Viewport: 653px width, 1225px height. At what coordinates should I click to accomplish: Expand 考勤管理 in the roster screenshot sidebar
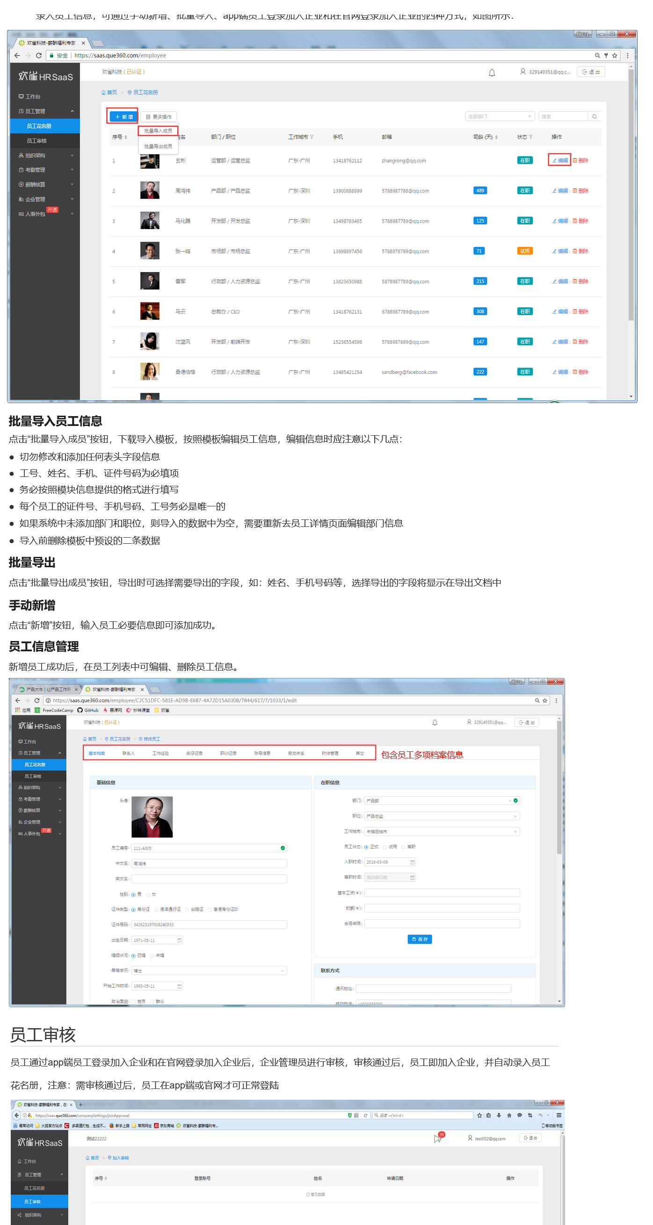pos(45,170)
